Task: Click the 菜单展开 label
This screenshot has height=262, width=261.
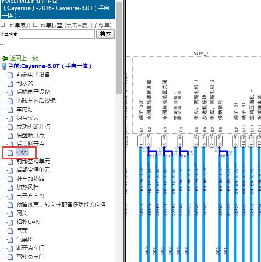Action: (x=20, y=25)
